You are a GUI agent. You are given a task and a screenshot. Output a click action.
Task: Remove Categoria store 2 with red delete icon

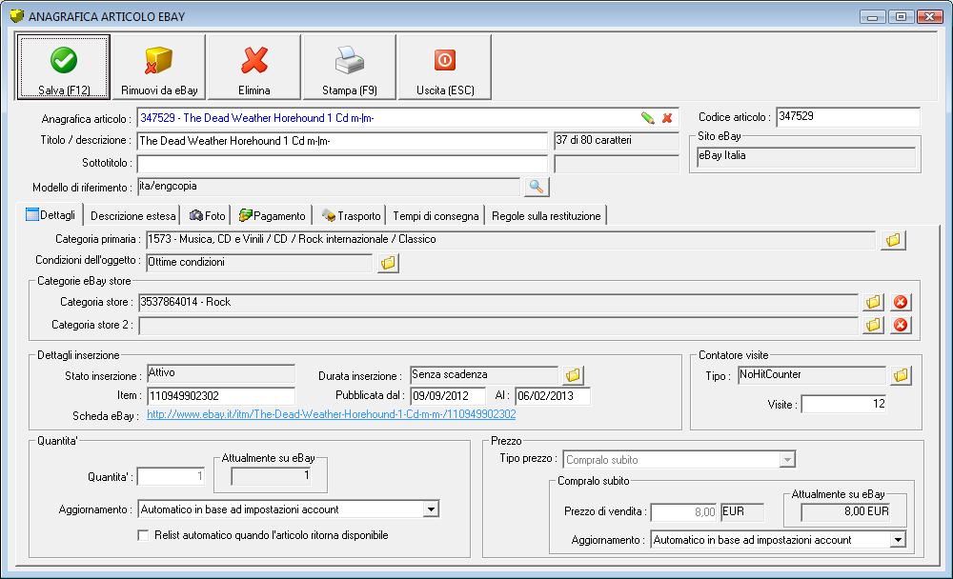pyautogui.click(x=901, y=325)
